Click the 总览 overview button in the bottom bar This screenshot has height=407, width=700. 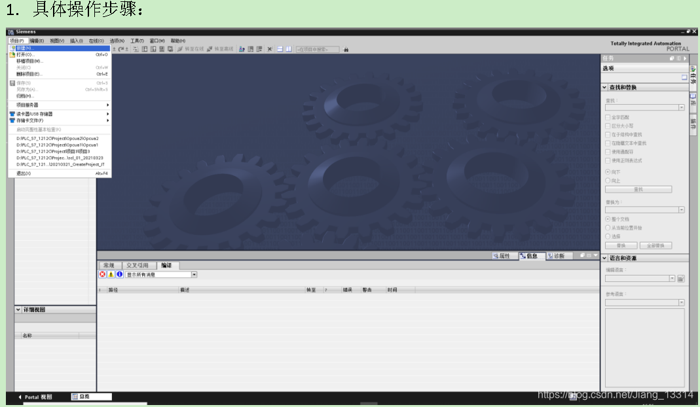click(92, 397)
